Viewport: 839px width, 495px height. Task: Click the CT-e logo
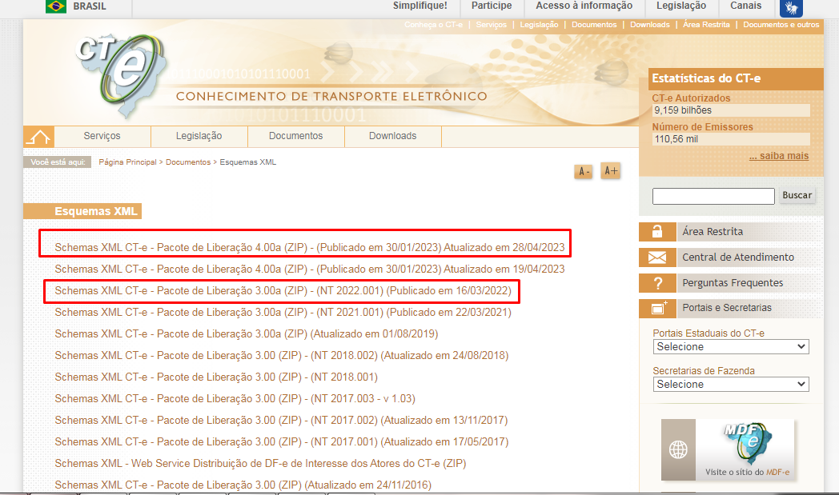[120, 75]
